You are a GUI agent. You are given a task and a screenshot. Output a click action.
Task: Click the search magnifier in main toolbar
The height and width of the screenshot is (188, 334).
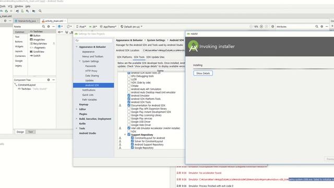click(x=40, y=11)
